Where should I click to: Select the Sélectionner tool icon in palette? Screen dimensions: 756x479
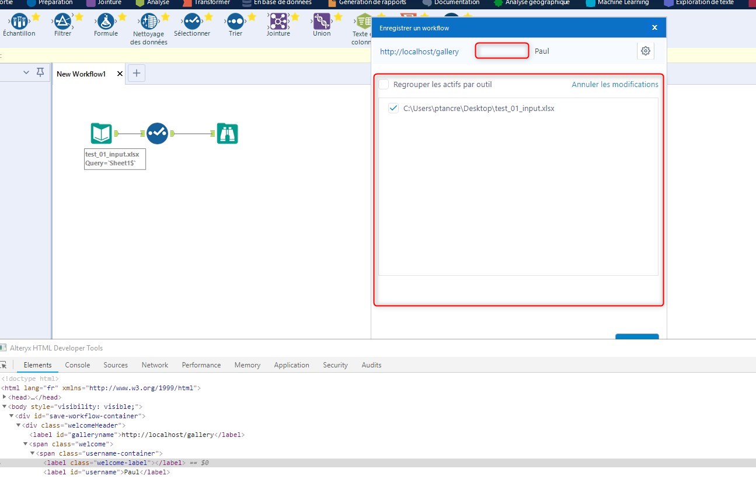(x=192, y=22)
